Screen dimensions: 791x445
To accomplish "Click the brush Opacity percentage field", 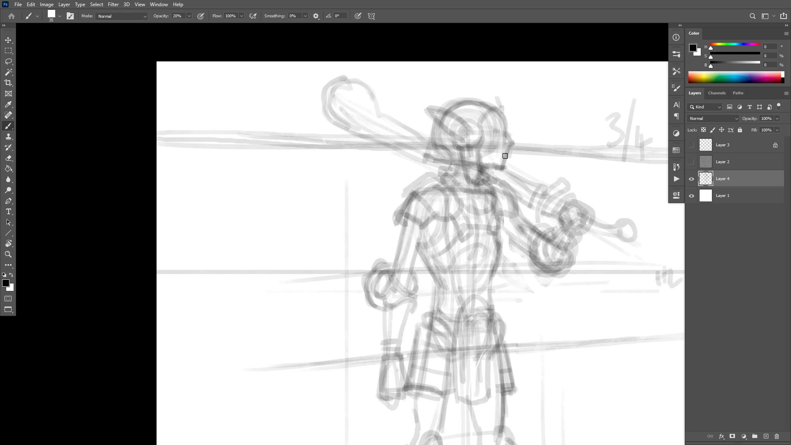I will tap(178, 16).
